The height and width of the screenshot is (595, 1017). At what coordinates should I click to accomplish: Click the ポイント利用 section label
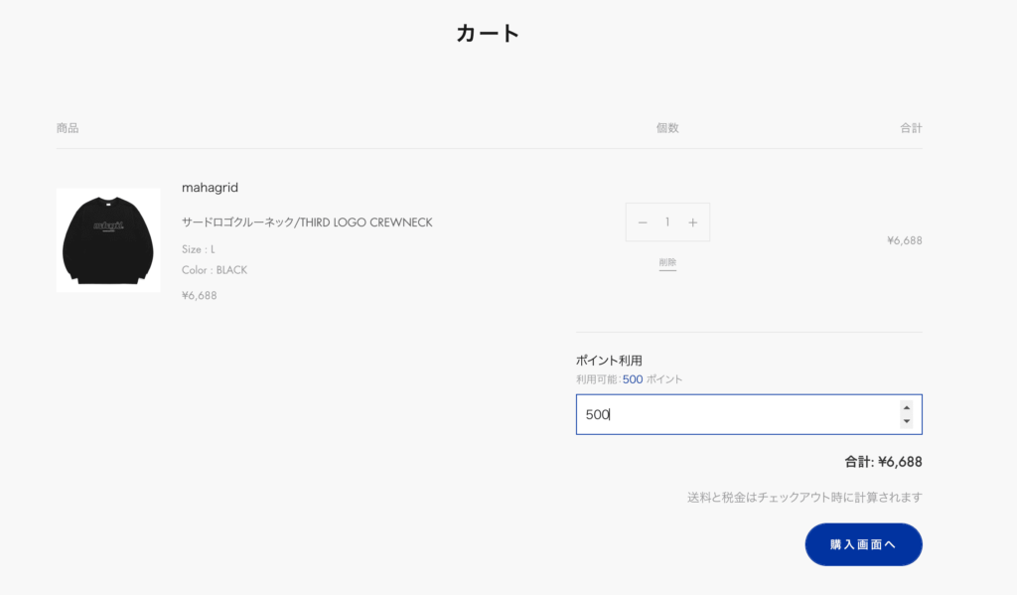click(609, 361)
